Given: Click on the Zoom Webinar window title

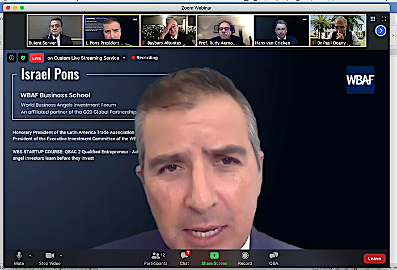Looking at the screenshot, I should click(196, 8).
